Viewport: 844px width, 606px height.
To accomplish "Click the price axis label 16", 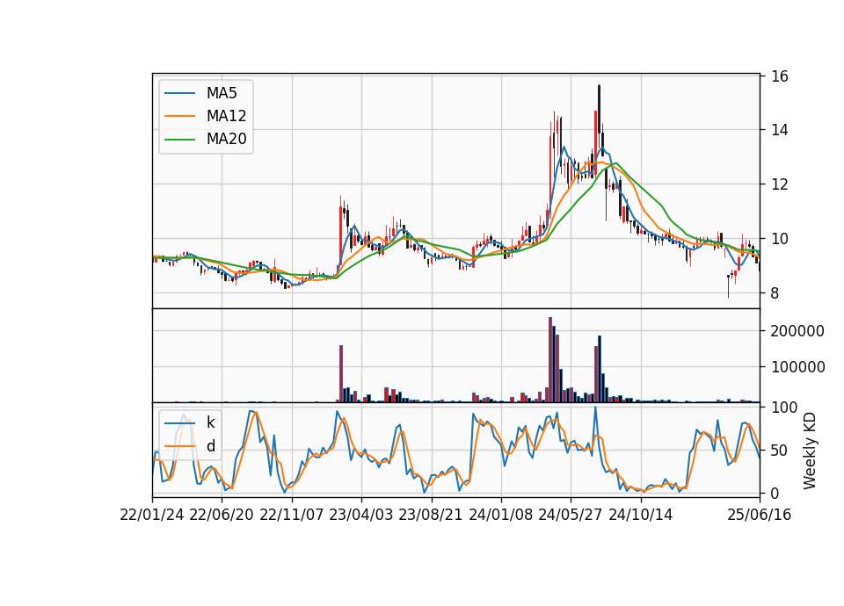I will (x=780, y=76).
